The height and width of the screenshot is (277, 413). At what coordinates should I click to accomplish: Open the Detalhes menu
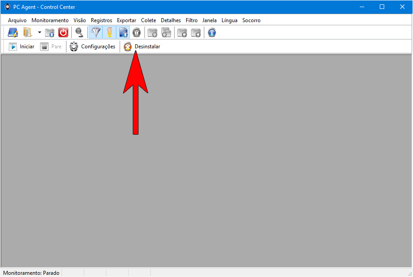(x=171, y=20)
